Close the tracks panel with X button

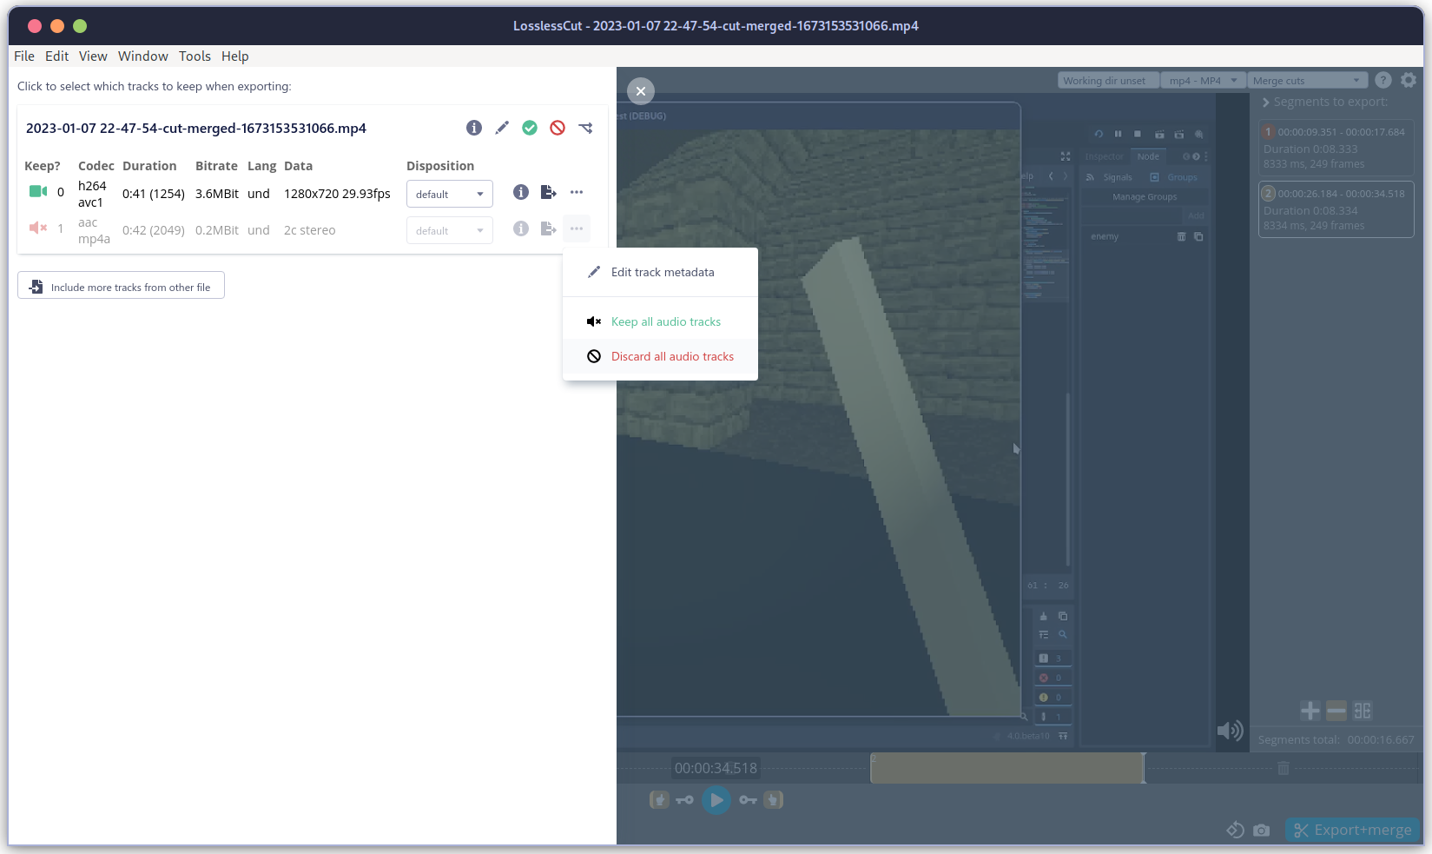641,90
